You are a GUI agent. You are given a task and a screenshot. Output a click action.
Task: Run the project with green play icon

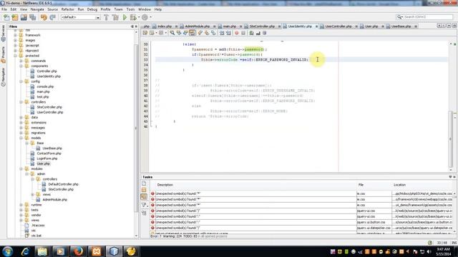click(125, 17)
